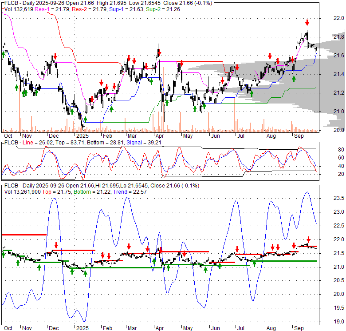
Task: Select the 60 level on oscillator axis
Action: 341,158
